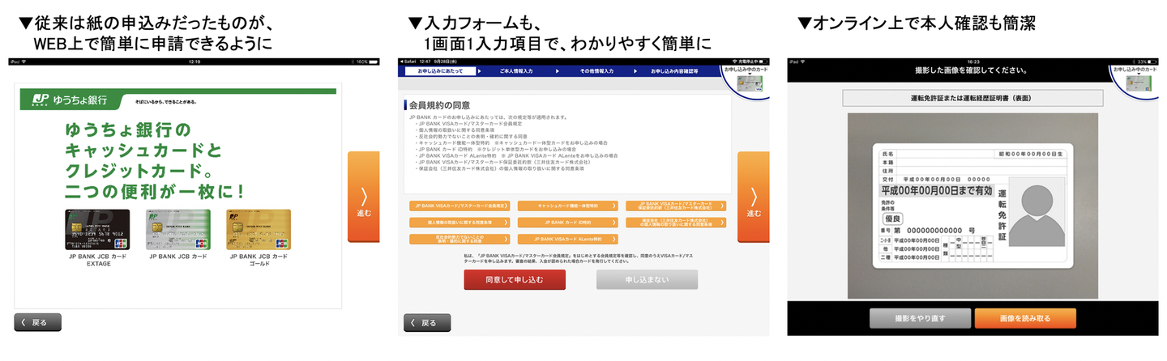Open JP BANK VISAカード/マスターカード会員規定

pos(460,206)
